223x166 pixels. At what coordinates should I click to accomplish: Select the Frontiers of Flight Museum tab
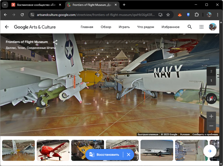point(92,5)
